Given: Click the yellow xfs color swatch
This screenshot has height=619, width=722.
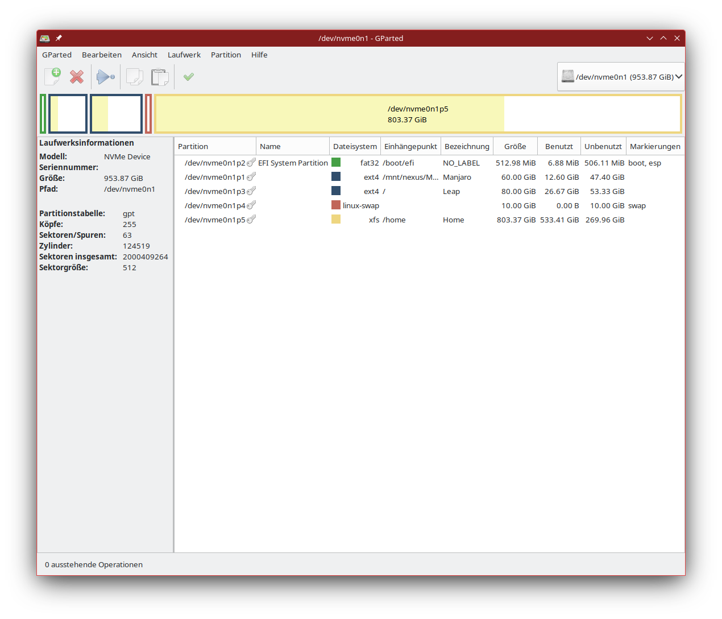Looking at the screenshot, I should [x=336, y=220].
